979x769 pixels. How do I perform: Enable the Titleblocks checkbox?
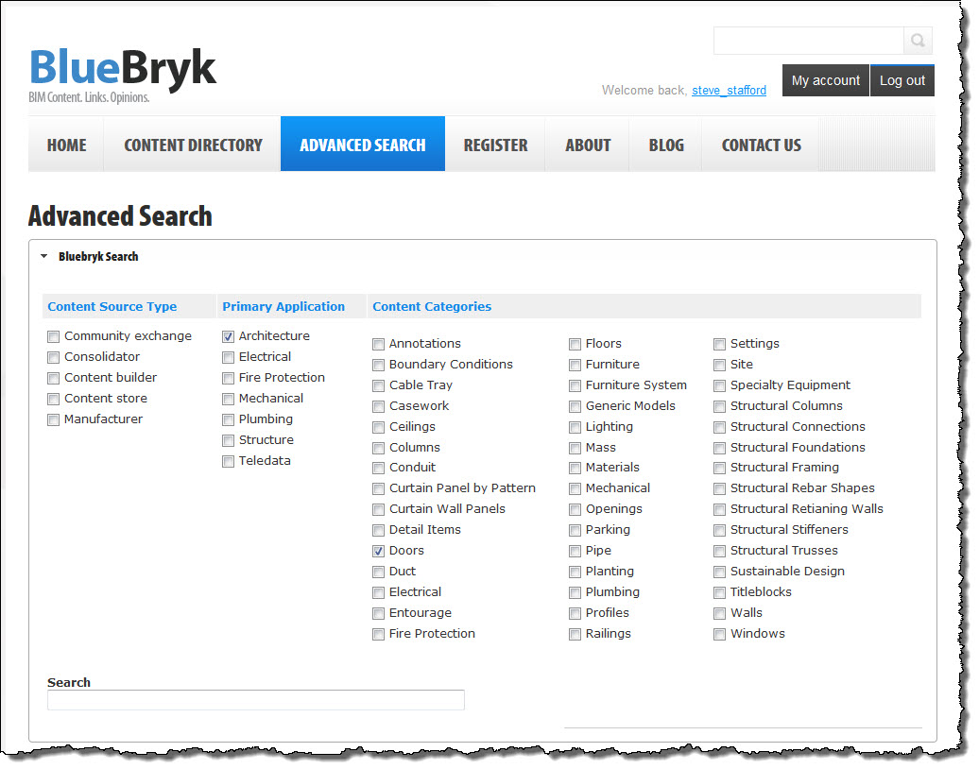[720, 593]
